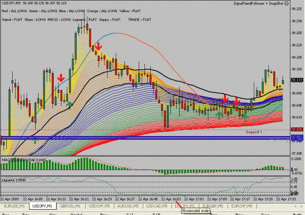The image size is (305, 215).
Task: Click the MACD scale value -0.0792
Action: [x=297, y=173]
